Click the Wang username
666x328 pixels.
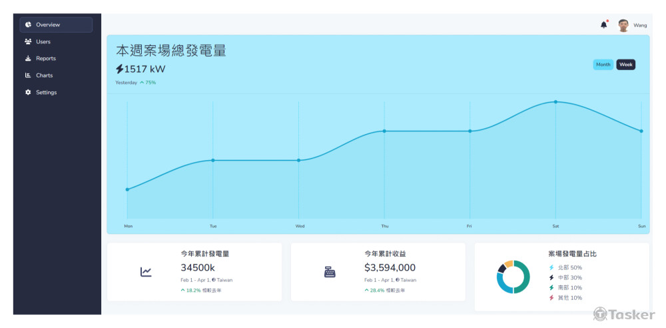point(640,25)
